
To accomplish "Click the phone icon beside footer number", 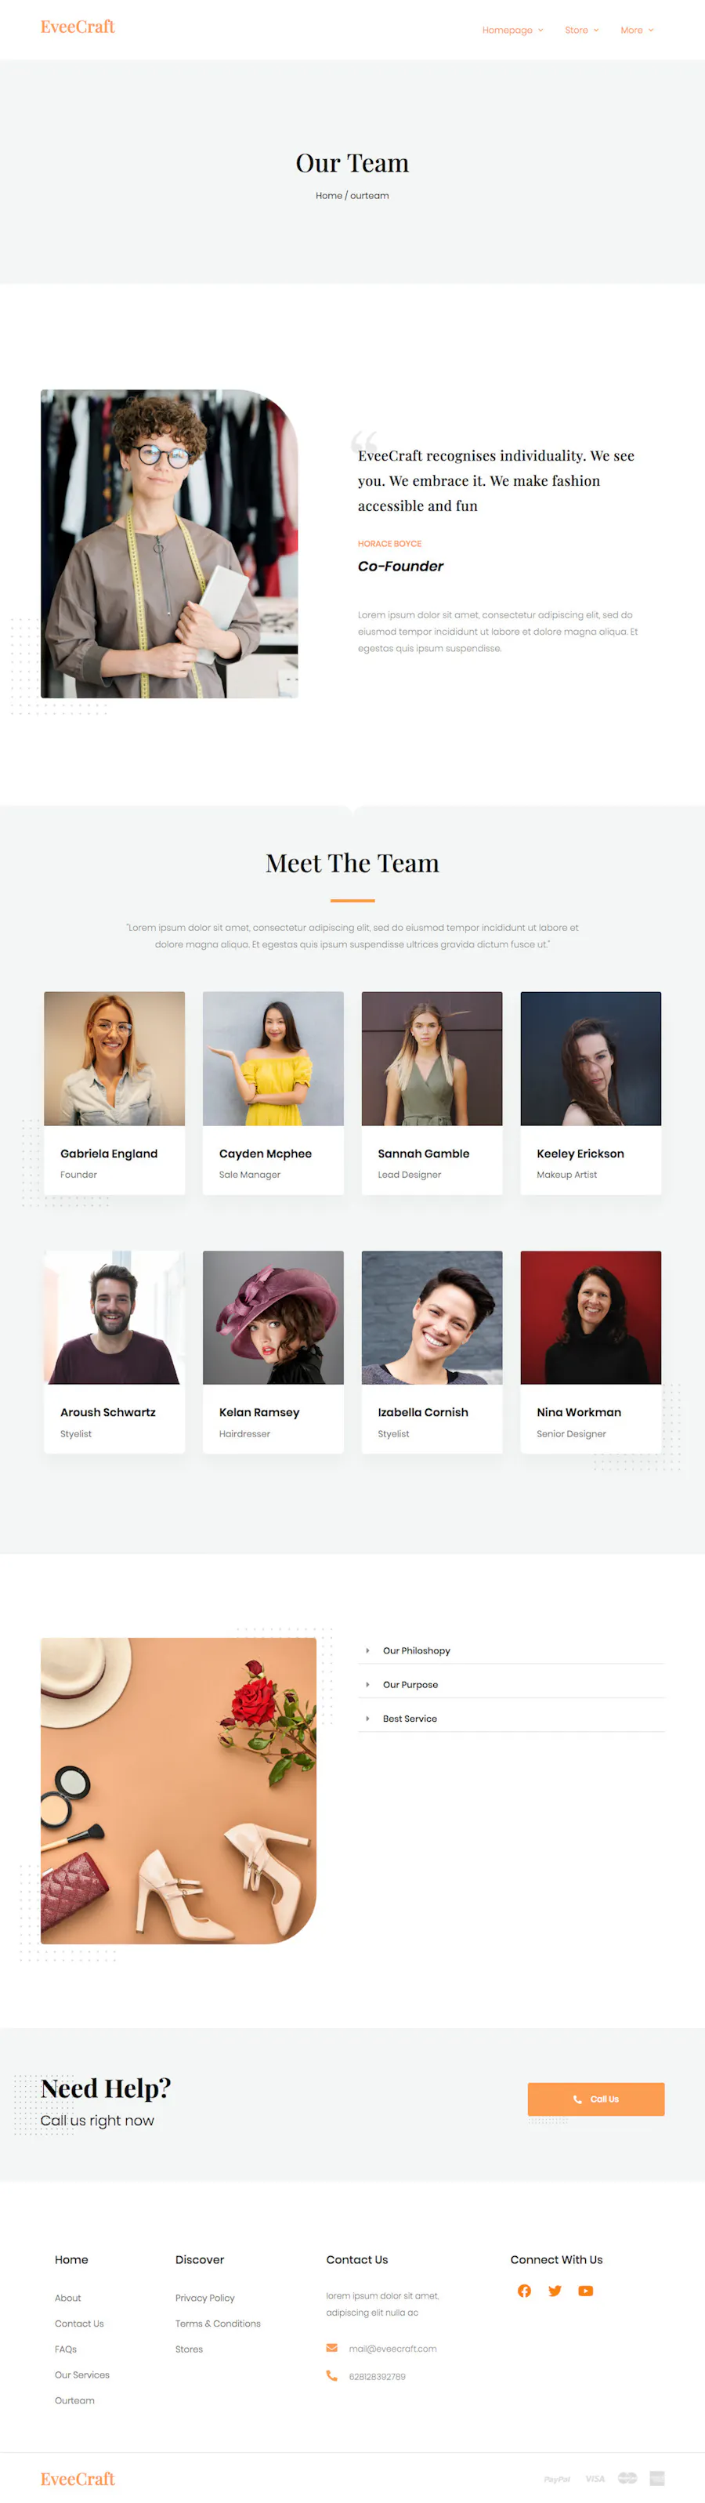I will pos(332,2376).
